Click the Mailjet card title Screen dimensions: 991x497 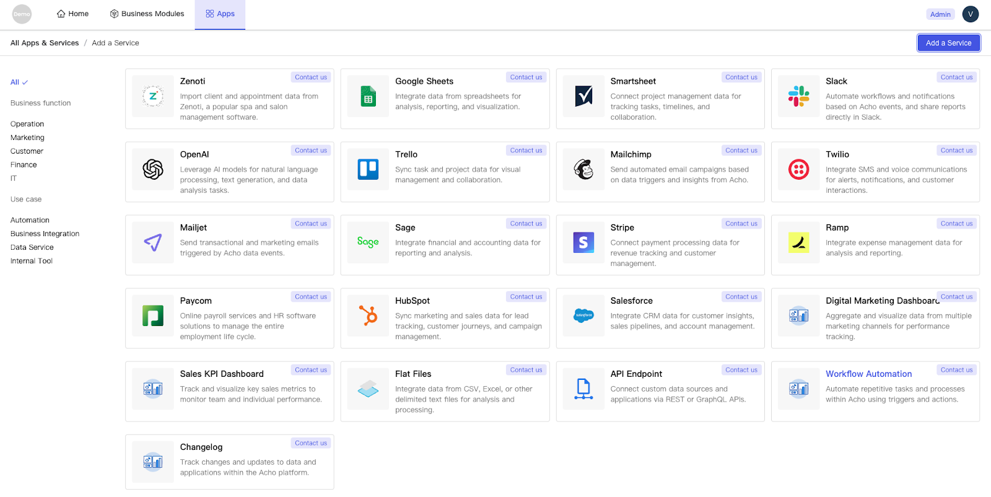click(x=193, y=227)
